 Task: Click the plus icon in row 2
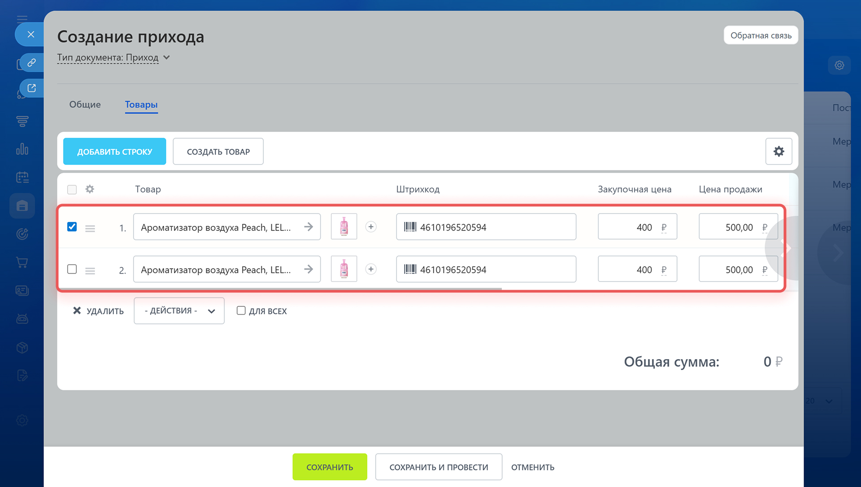tap(371, 270)
